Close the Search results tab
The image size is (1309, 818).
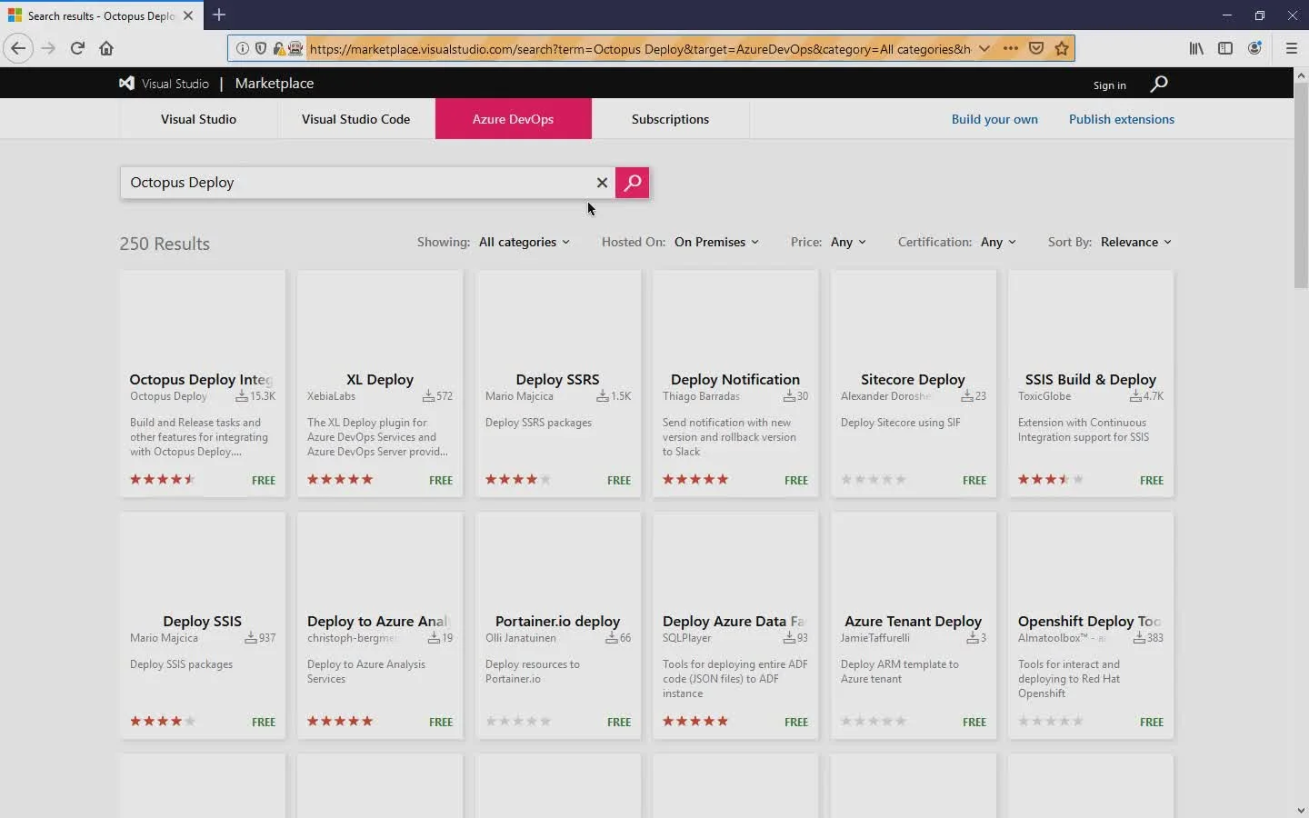pos(188,15)
